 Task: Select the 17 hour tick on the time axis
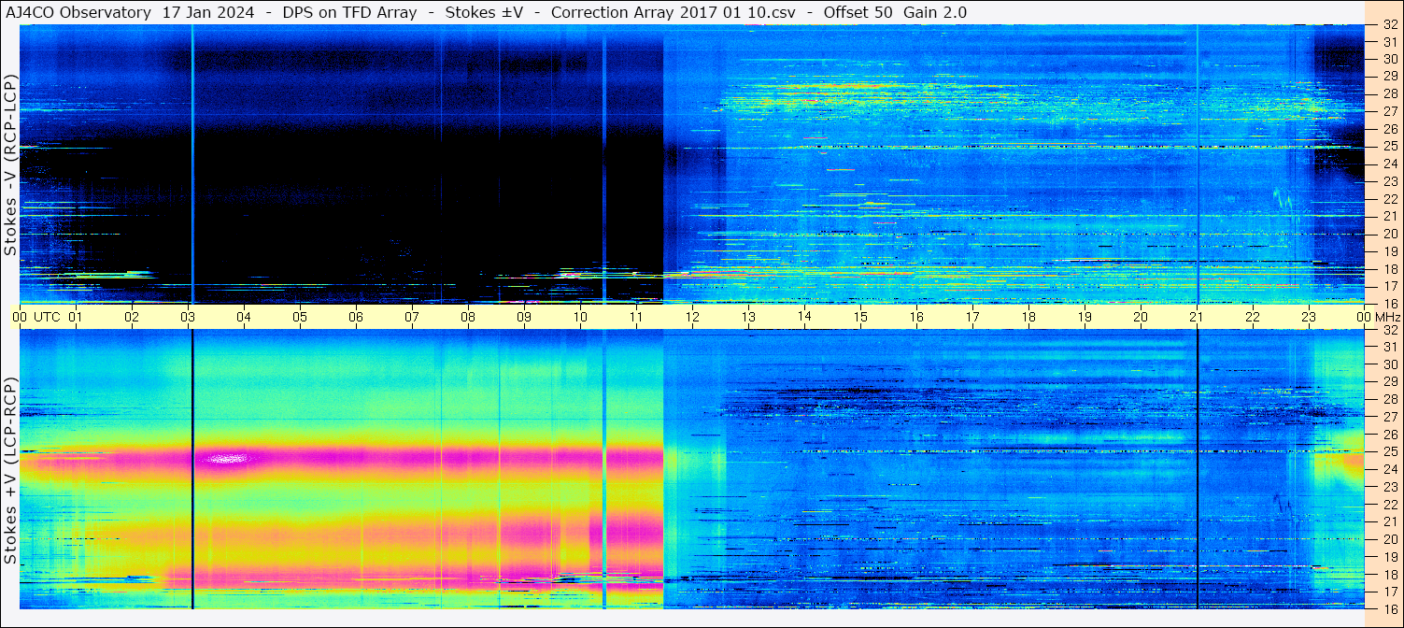pos(972,317)
